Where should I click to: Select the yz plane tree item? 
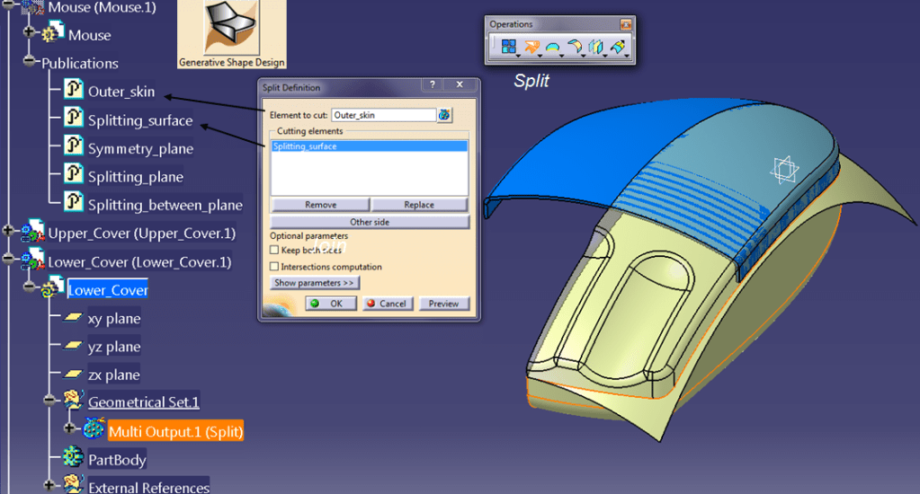click(113, 347)
